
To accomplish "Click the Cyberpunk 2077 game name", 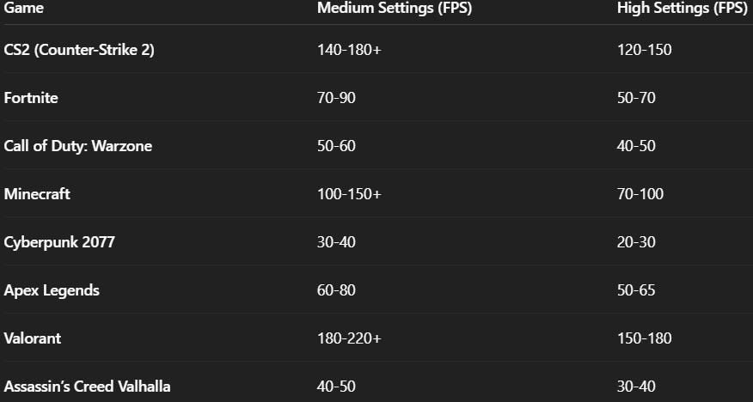I will (59, 242).
